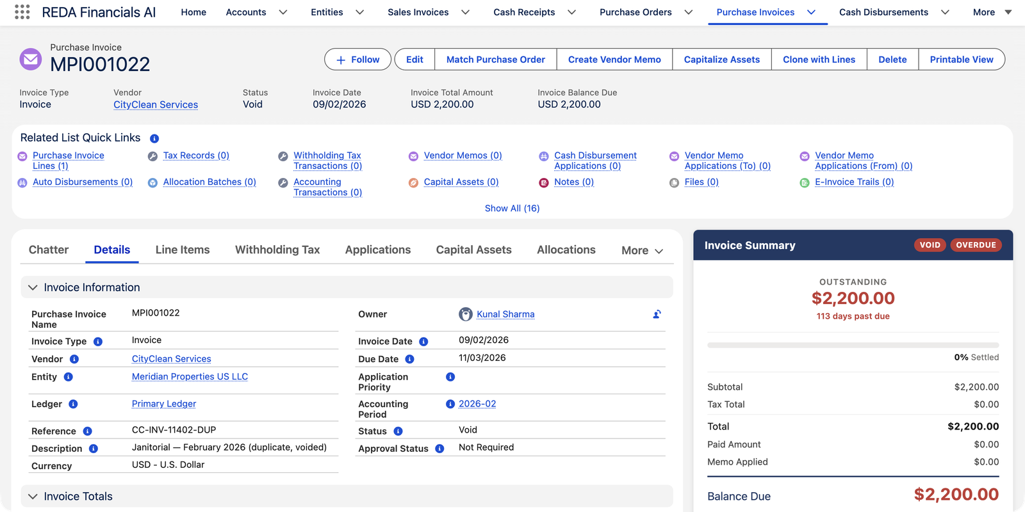The image size is (1025, 512).
Task: Open the Printable View button
Action: pyautogui.click(x=962, y=60)
